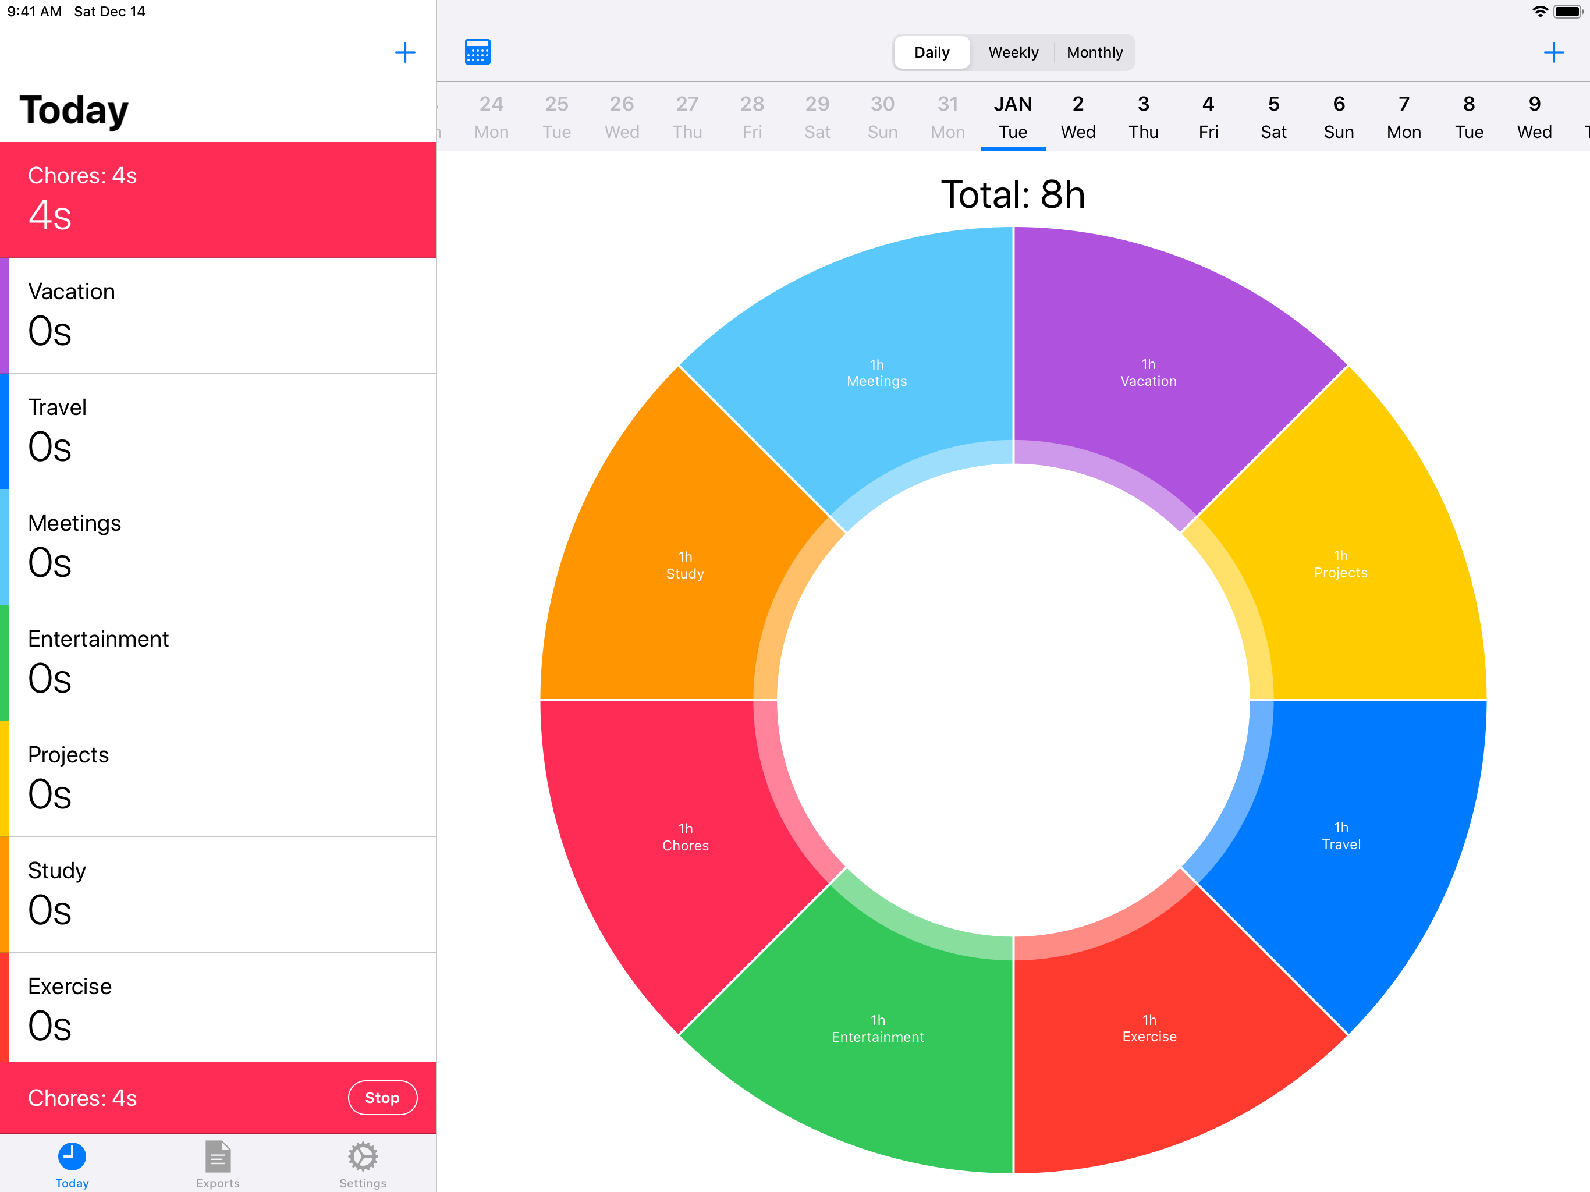1590x1192 pixels.
Task: Select Wed 2 in date strip
Action: [x=1077, y=117]
